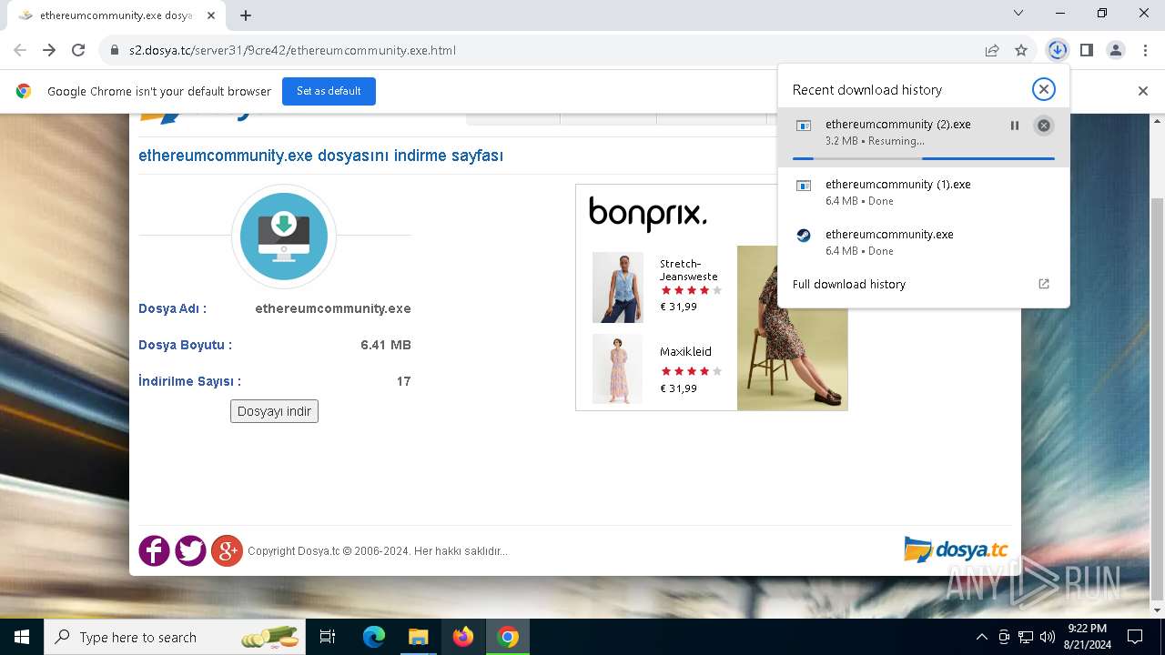The image size is (1165, 655).
Task: Share this page via the share icon
Action: (x=992, y=50)
